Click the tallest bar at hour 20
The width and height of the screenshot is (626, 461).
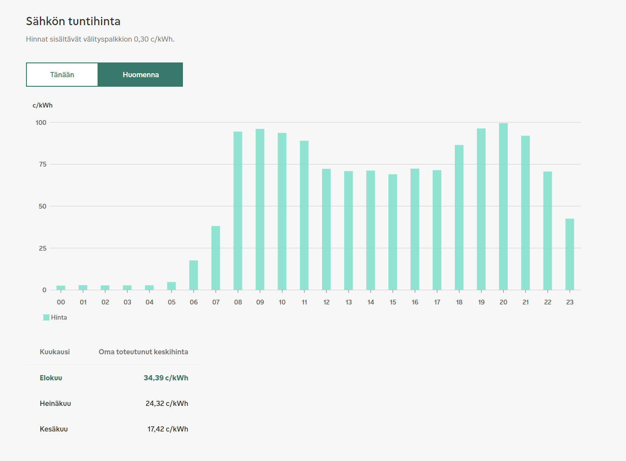pyautogui.click(x=503, y=207)
